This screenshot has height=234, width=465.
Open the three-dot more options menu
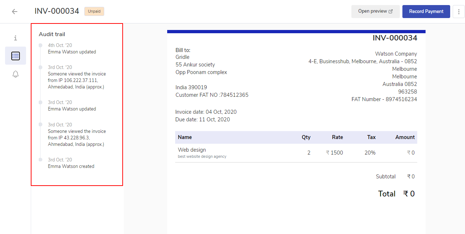458,12
